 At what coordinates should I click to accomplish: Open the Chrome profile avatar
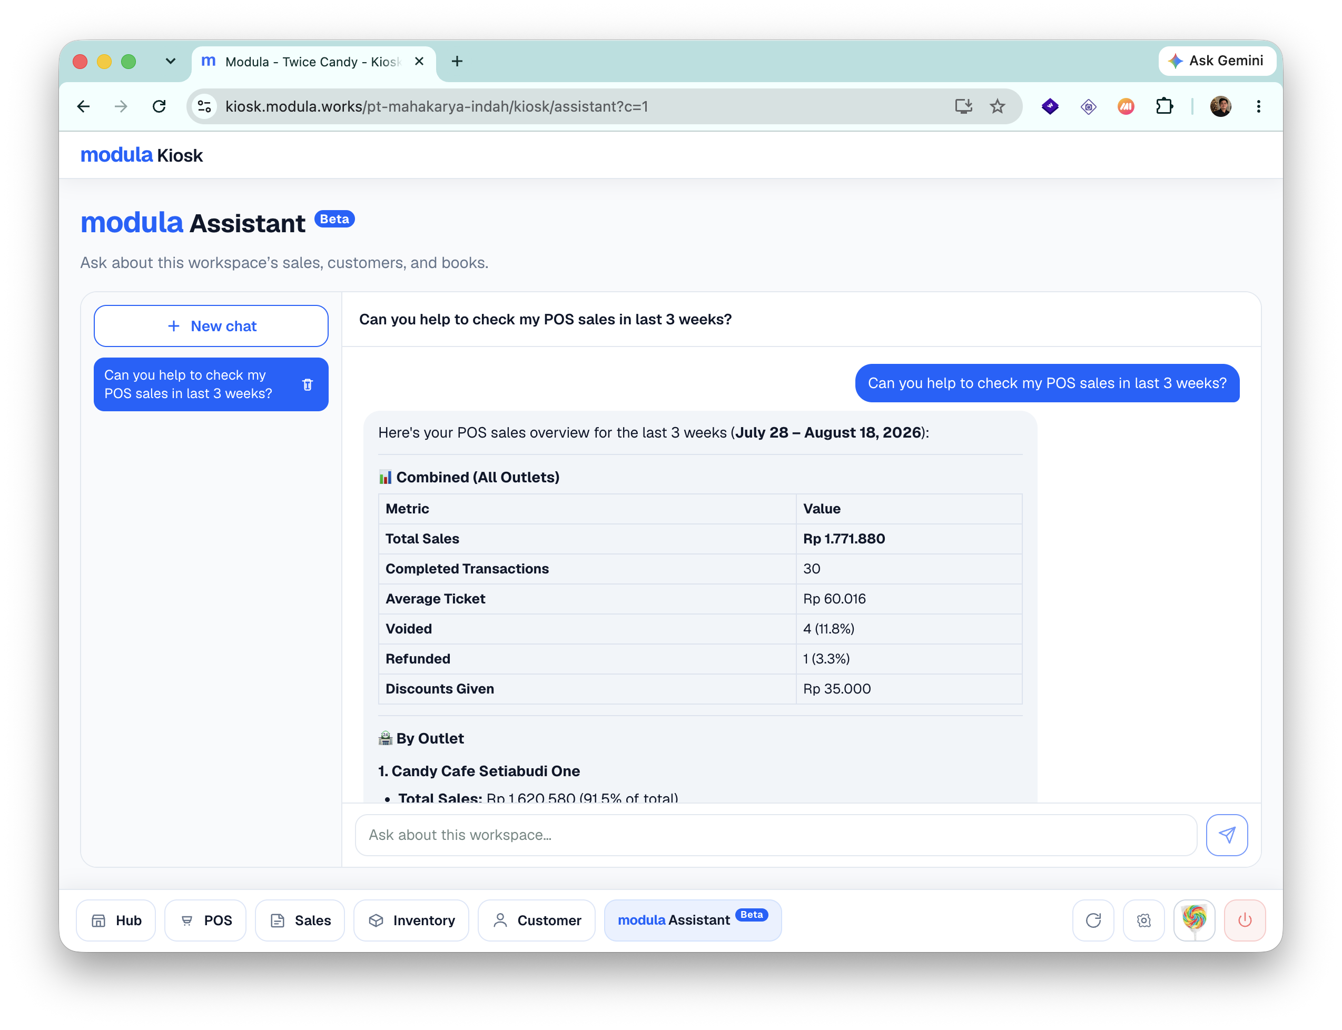point(1221,107)
